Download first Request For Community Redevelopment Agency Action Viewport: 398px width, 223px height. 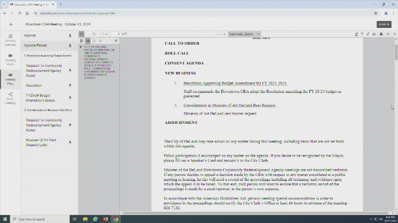(70, 70)
